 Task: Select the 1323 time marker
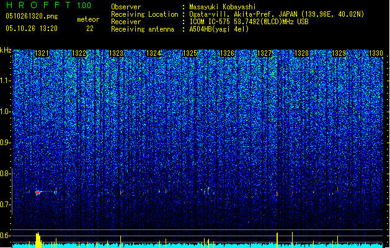(116, 53)
